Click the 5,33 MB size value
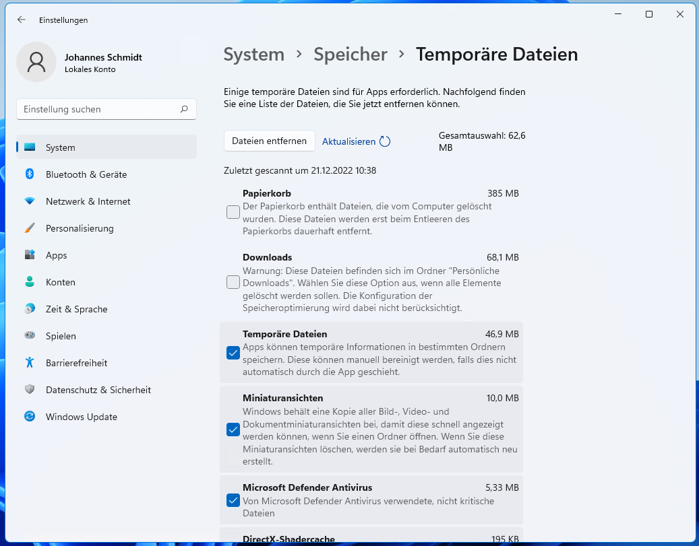This screenshot has height=546, width=699. click(502, 487)
